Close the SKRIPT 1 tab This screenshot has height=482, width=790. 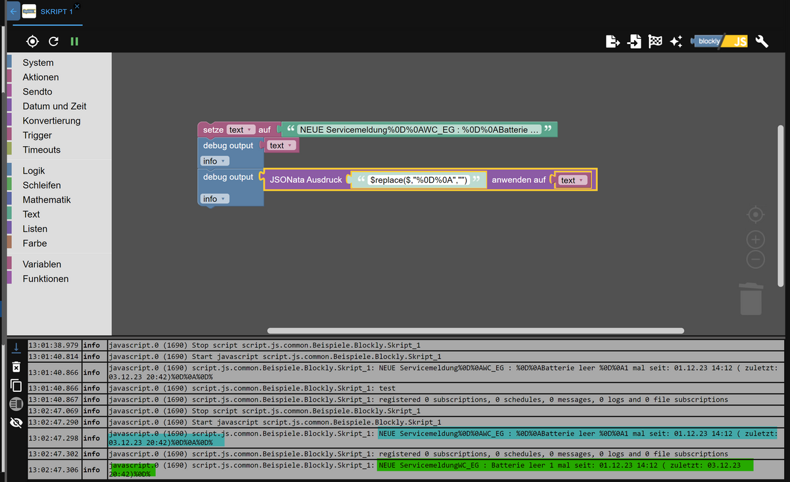pyautogui.click(x=76, y=6)
